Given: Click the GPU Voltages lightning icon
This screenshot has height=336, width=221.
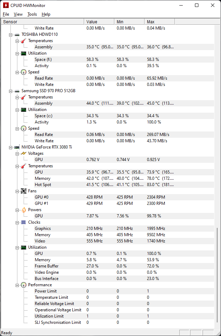Looking at the screenshot, I should click(24, 153).
